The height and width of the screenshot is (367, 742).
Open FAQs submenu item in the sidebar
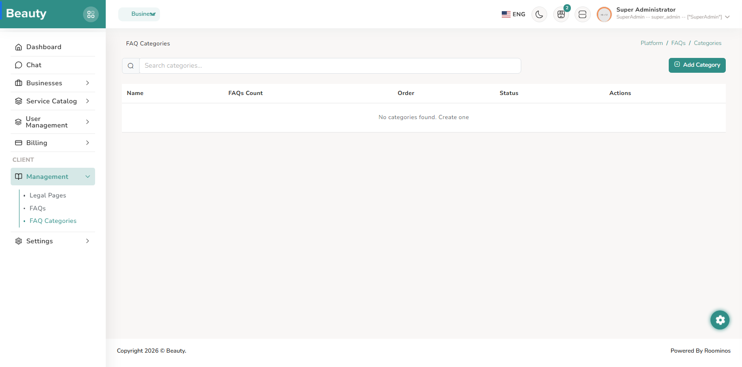[38, 209]
